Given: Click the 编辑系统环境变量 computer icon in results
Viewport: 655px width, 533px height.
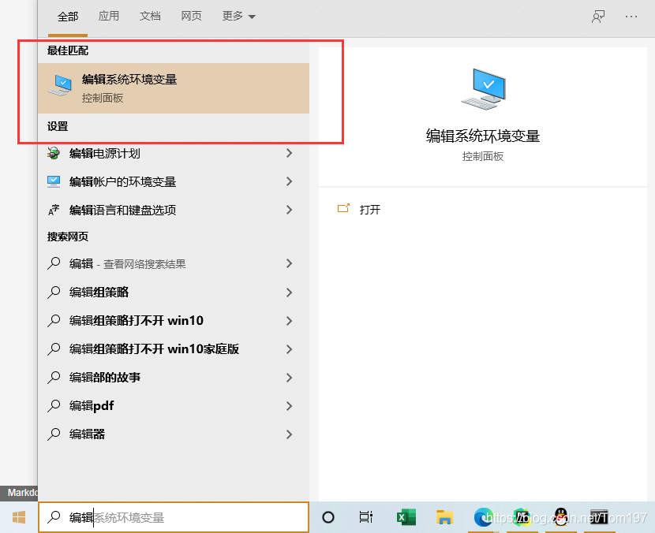Looking at the screenshot, I should [x=60, y=86].
